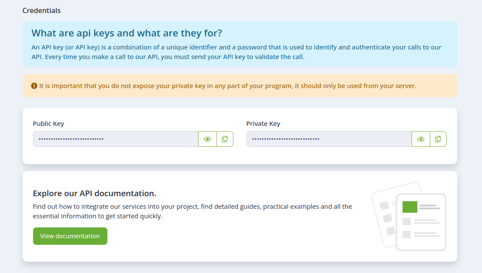
Task: Reveal the Public Key using eye icon
Action: point(207,139)
